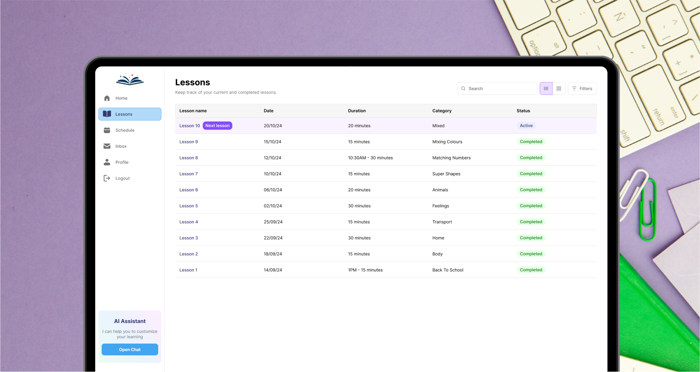Image resolution: width=700 pixels, height=372 pixels.
Task: Click into the Search field
Action: [x=497, y=89]
